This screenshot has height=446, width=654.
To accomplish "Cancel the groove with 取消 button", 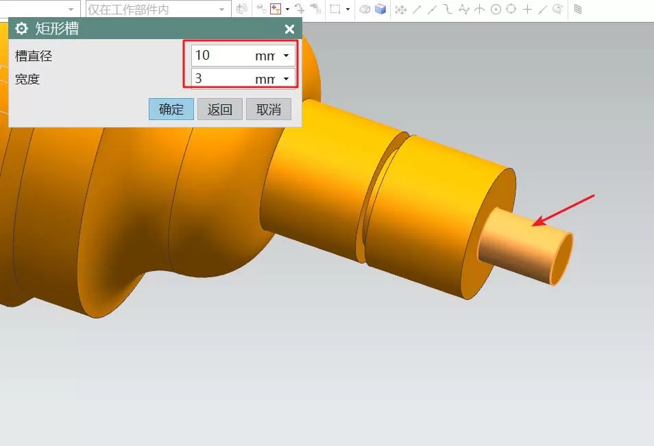I will point(269,109).
